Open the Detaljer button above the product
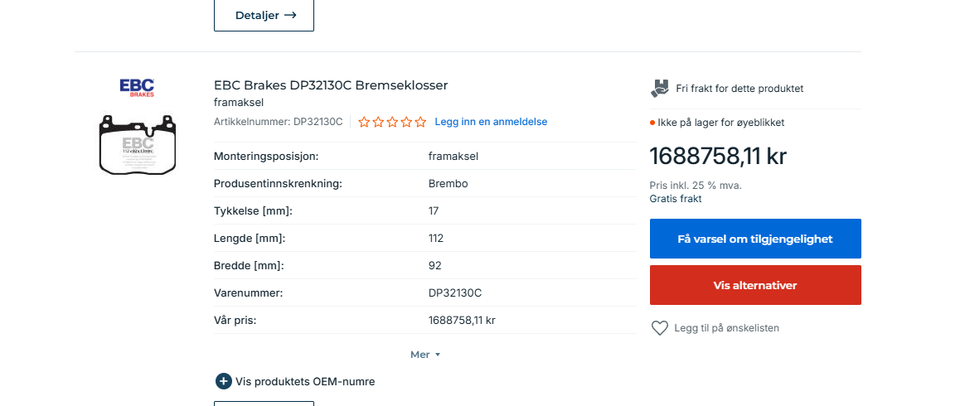 pos(264,16)
